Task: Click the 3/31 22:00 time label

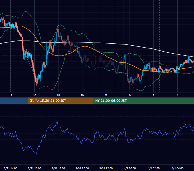Action: pyautogui.click(x=106, y=168)
